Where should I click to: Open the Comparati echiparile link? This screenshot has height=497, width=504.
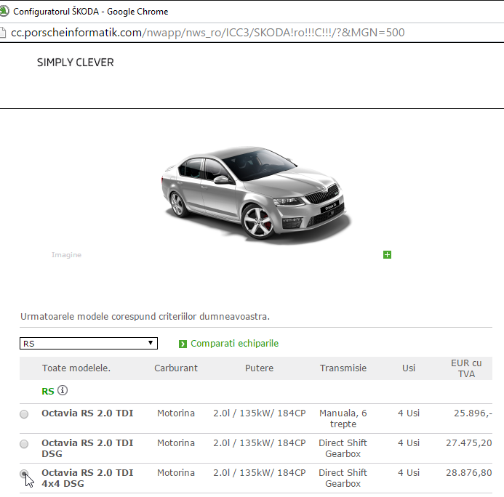coord(234,343)
